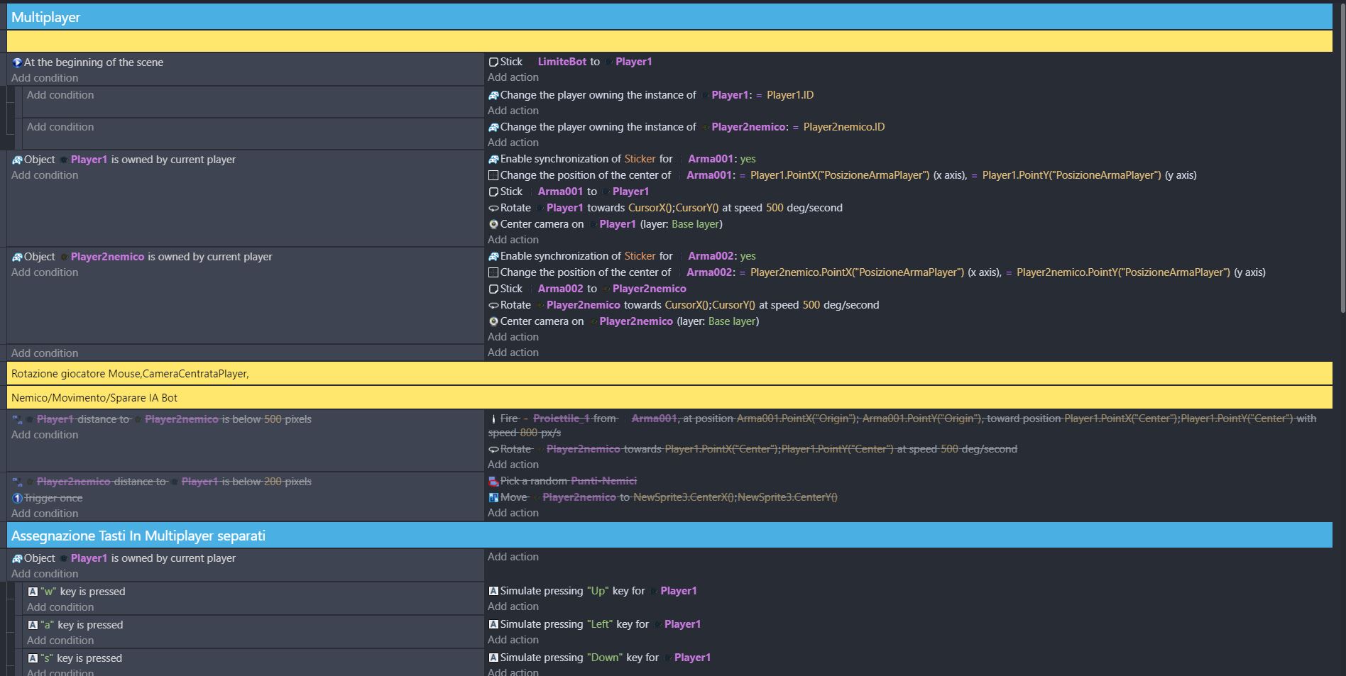This screenshot has width=1346, height=676.
Task: Toggle the 'yes' value of Arma002 synchronization
Action: [748, 256]
